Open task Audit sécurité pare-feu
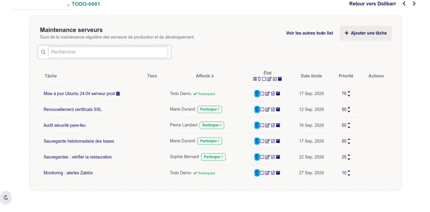This screenshot has height=212, width=430. [x=64, y=125]
